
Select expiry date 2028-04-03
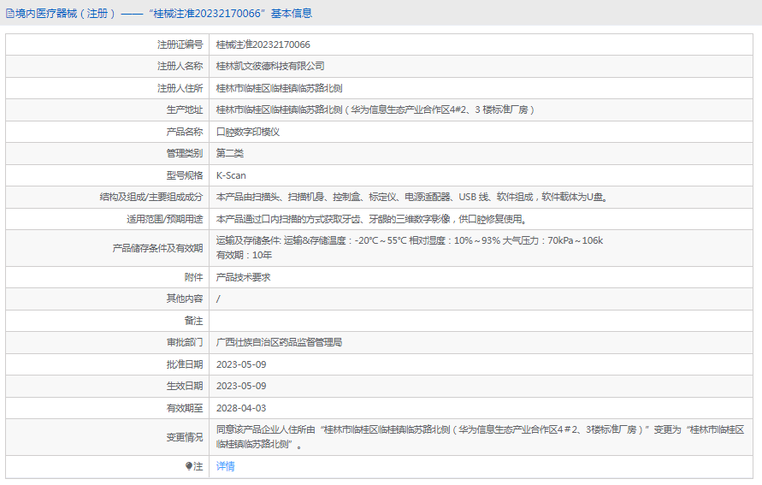coord(241,408)
